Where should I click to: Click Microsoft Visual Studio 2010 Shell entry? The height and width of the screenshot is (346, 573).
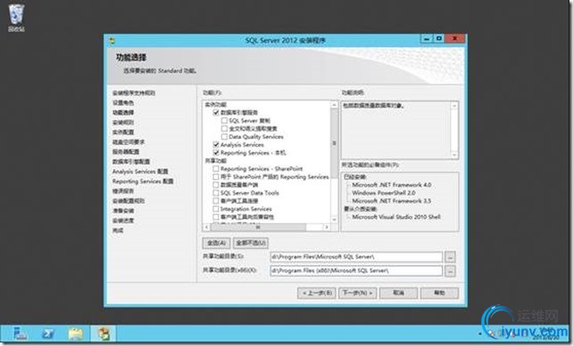pyautogui.click(x=397, y=217)
